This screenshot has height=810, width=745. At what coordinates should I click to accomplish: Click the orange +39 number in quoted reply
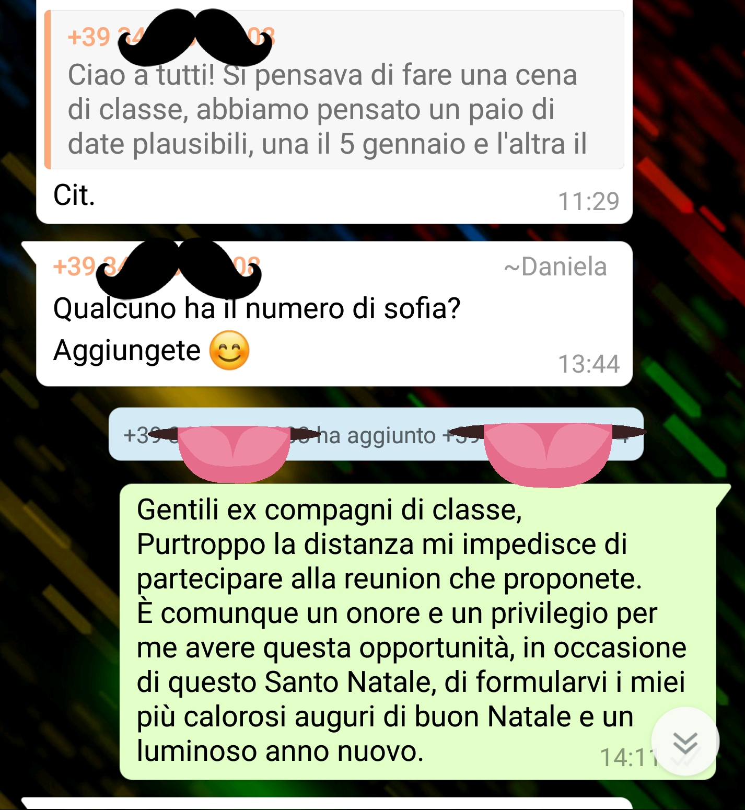click(x=89, y=37)
